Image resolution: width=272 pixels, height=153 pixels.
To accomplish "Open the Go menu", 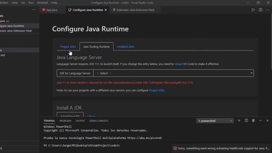I will [x=23, y=3].
